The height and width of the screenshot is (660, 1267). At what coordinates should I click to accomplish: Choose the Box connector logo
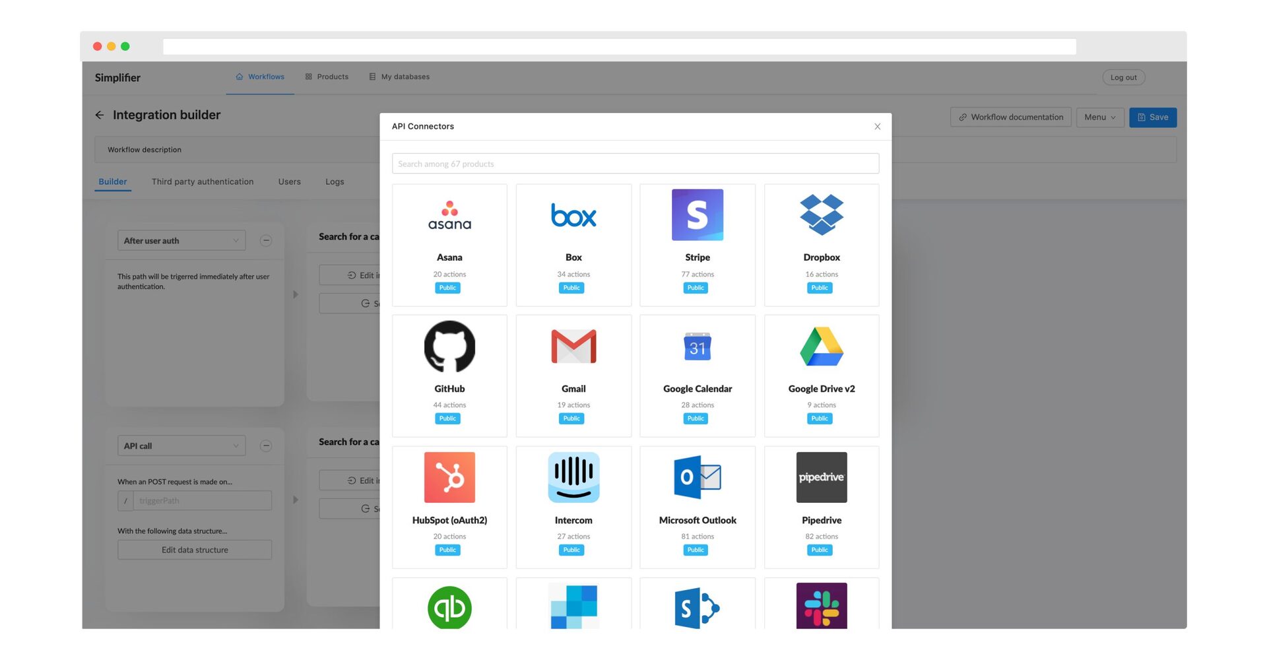pyautogui.click(x=573, y=215)
